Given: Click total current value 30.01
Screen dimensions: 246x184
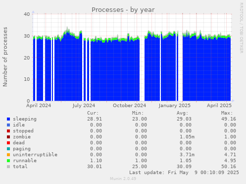Looking at the screenshot, I should pyautogui.click(x=95, y=167).
